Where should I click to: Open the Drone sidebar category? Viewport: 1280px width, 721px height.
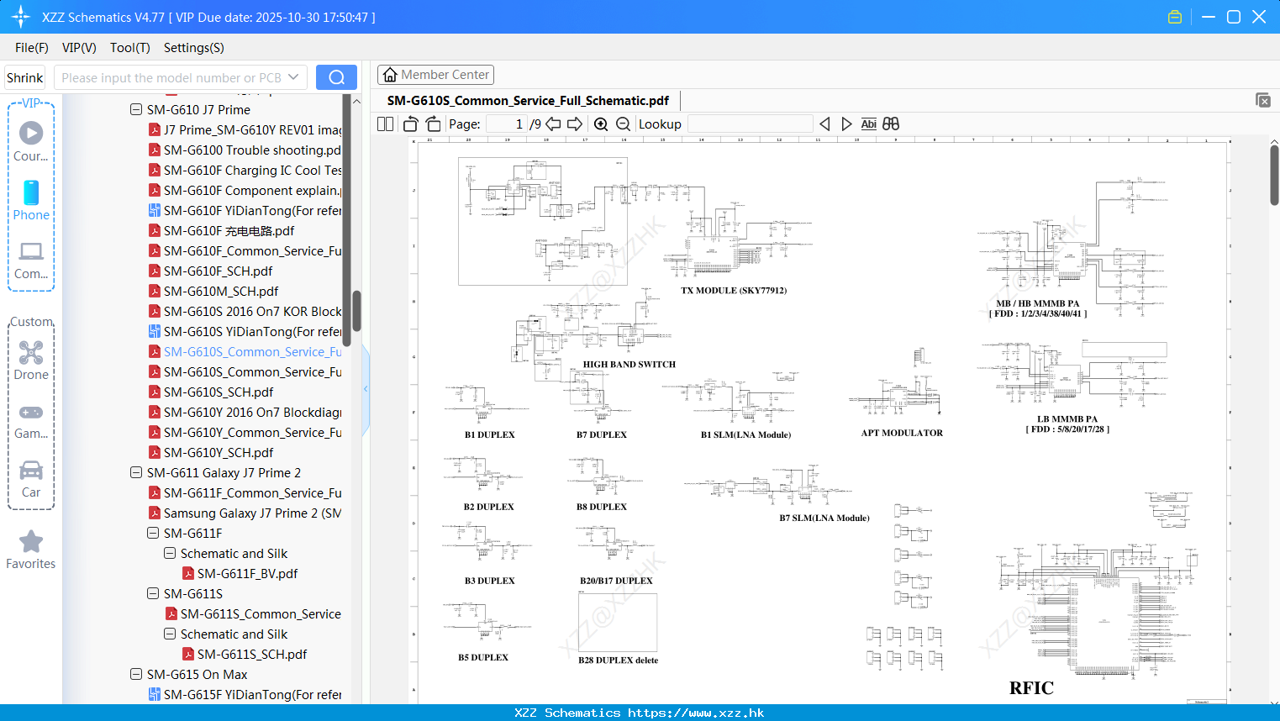coord(31,360)
